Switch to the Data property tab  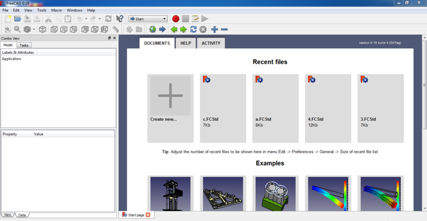pos(22,215)
